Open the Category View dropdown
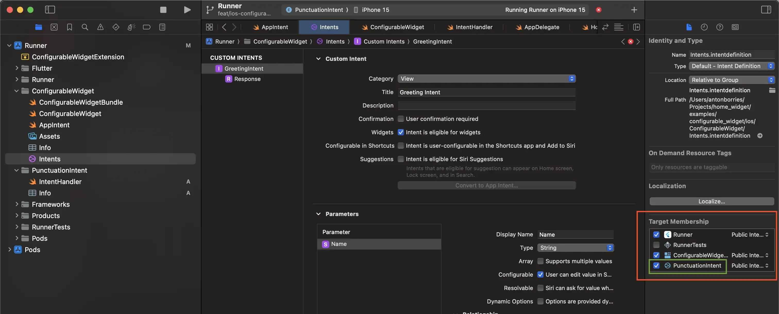This screenshot has height=314, width=779. tap(486, 79)
